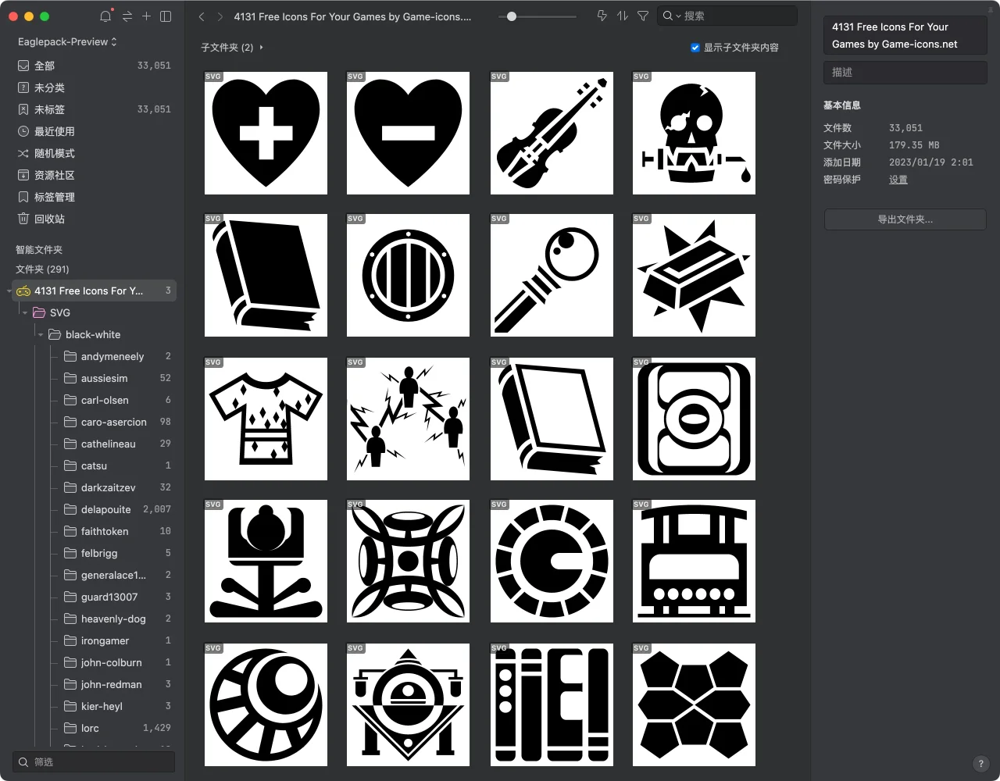Click the help question mark button
The width and height of the screenshot is (1000, 781).
(x=980, y=764)
